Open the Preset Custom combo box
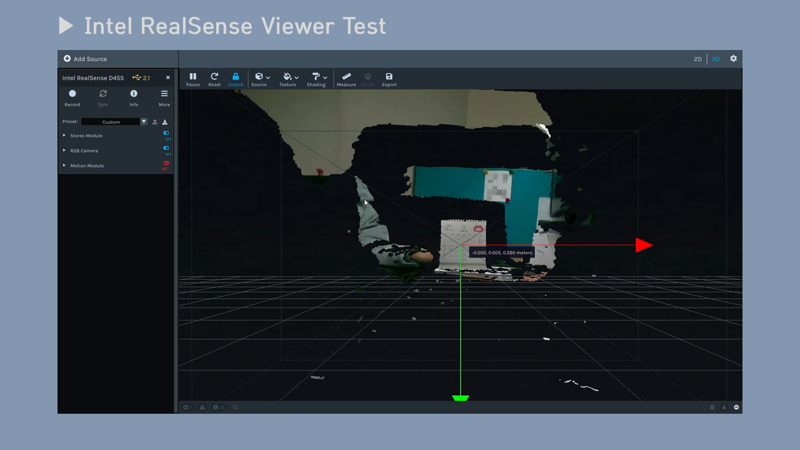 pyautogui.click(x=114, y=122)
